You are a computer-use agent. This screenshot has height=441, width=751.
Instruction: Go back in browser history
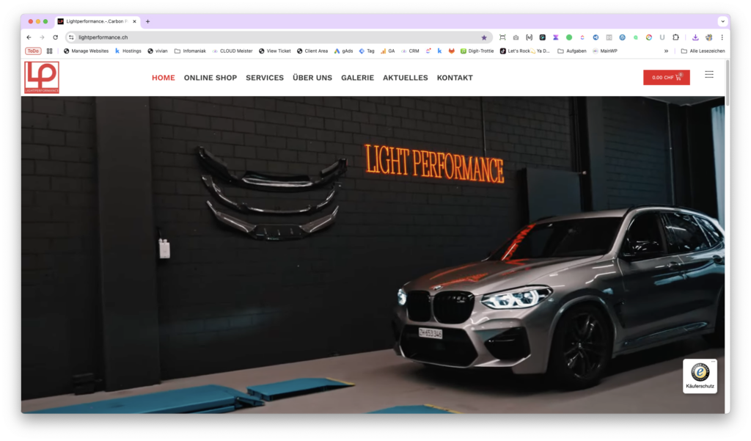[29, 37]
